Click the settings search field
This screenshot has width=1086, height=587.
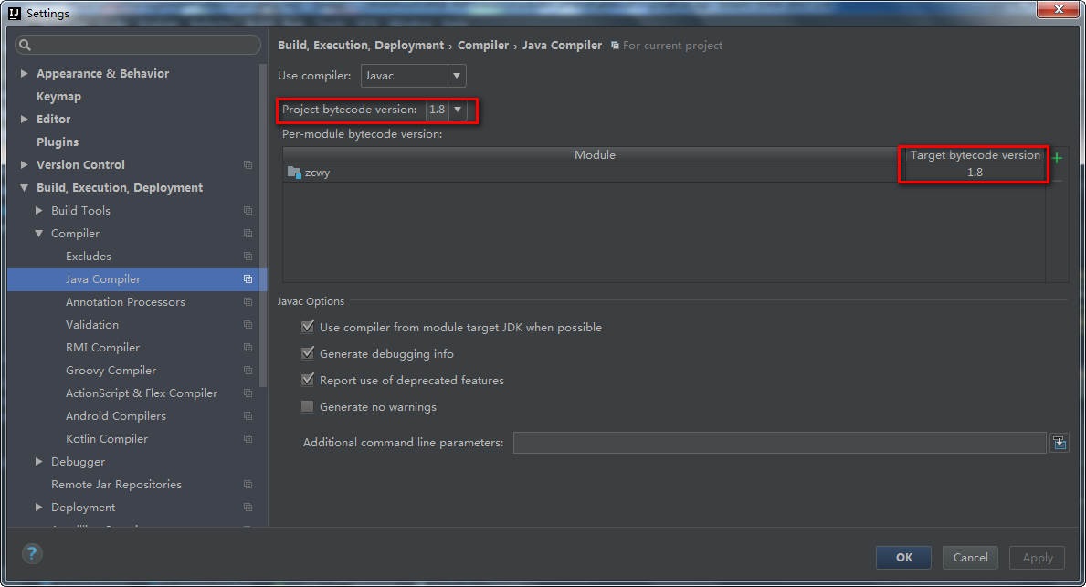(138, 45)
